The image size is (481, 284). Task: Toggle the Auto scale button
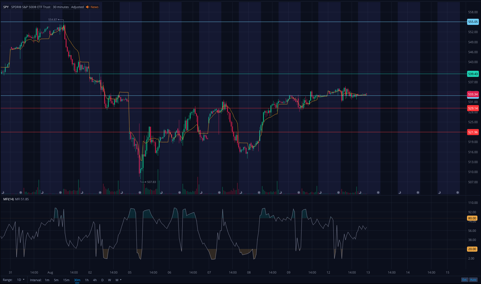pyautogui.click(x=473, y=280)
